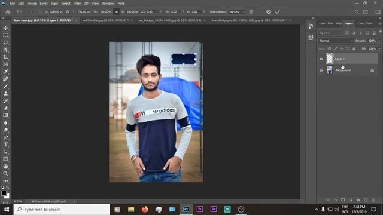Select the Crop tool
This screenshot has width=383, height=215.
point(5,57)
